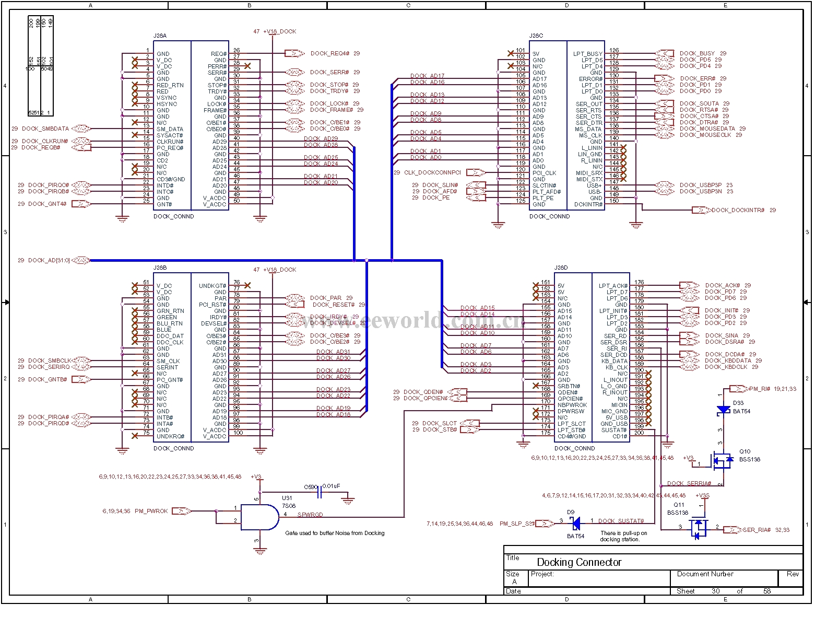
Task: Select the DOCK_PAR signal label
Action: (326, 298)
